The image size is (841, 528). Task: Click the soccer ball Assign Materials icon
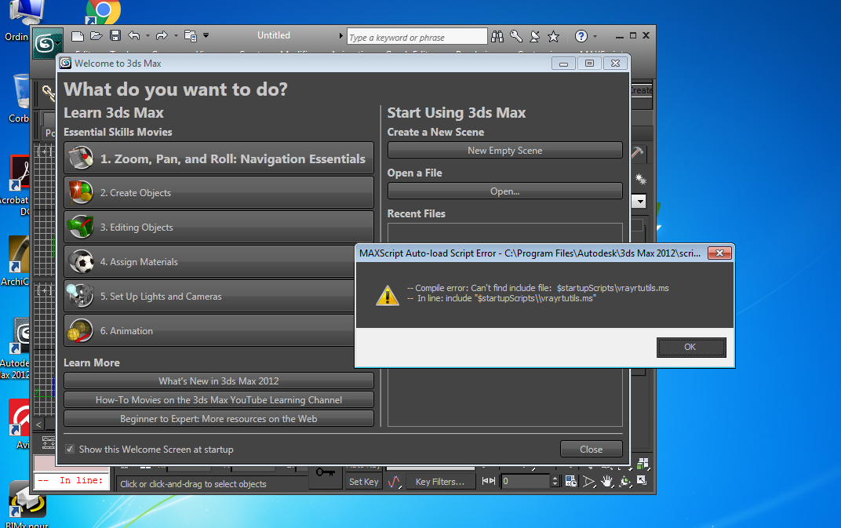(81, 262)
